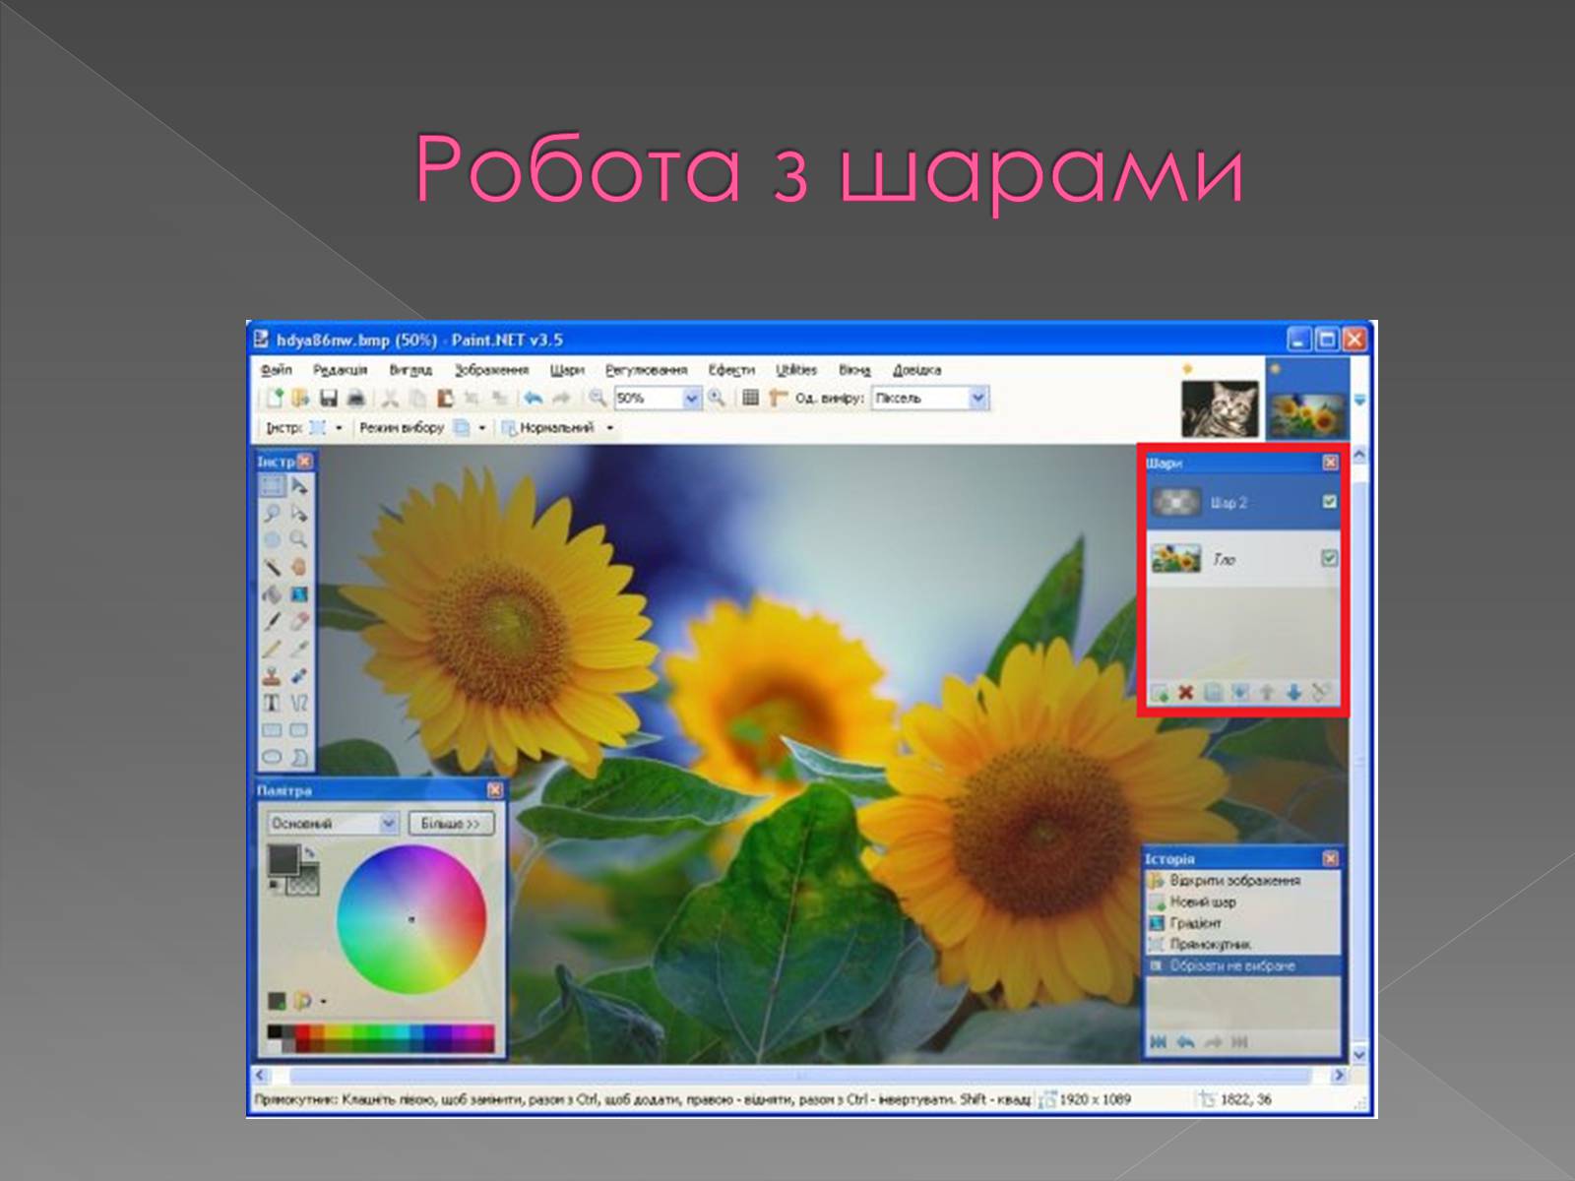
Task: Add a new layer in Шари panel
Action: (x=1160, y=693)
